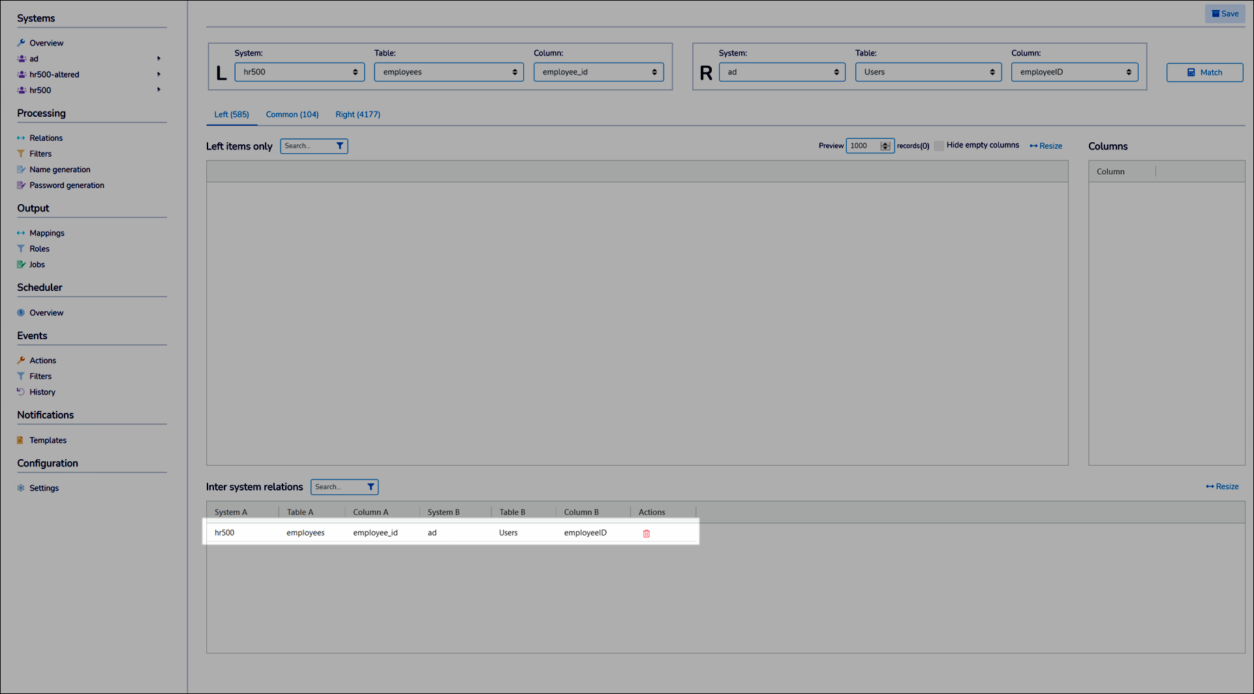Image resolution: width=1254 pixels, height=694 pixels.
Task: Click filter icon in Inter system relations search
Action: [370, 487]
